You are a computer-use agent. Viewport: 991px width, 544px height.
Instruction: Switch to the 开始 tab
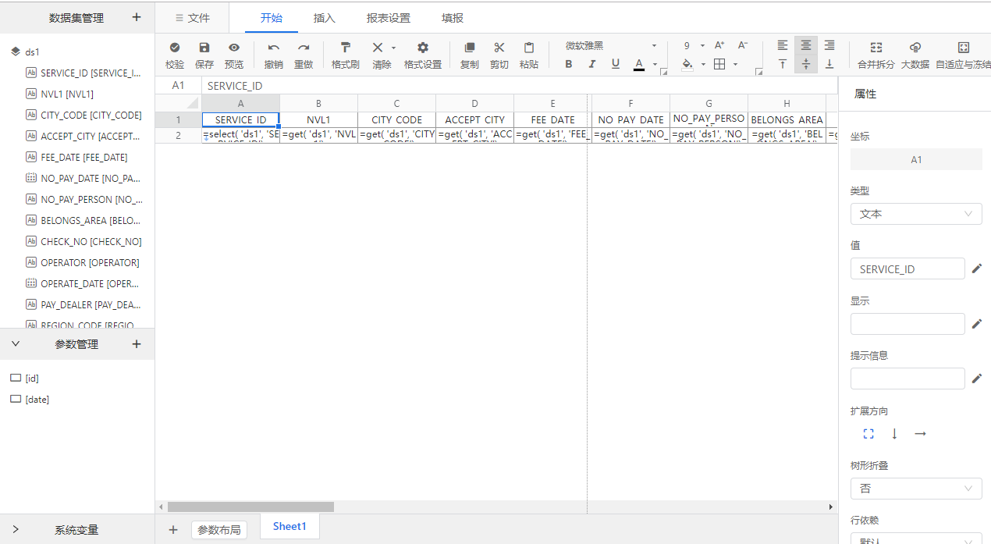click(272, 17)
